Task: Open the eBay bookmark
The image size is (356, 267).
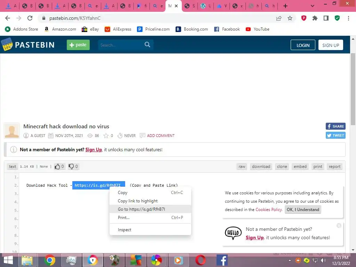Action: (x=90, y=29)
